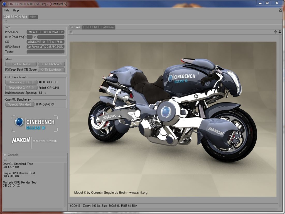This screenshot has width=285, height=214.
Task: Click the To Database button
Action: (x=51, y=70)
